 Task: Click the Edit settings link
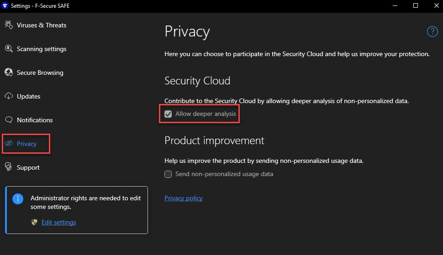tap(58, 223)
